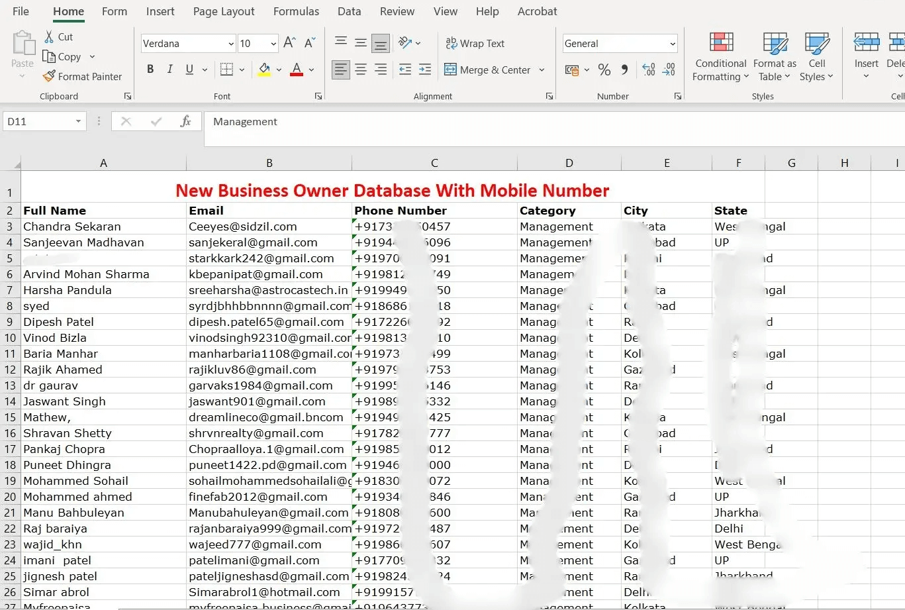This screenshot has width=905, height=610.
Task: Click the Cut icon in the Clipboard group
Action: [x=57, y=36]
